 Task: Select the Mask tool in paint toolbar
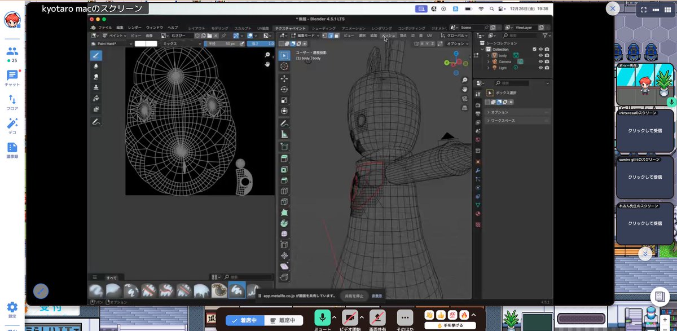95,109
